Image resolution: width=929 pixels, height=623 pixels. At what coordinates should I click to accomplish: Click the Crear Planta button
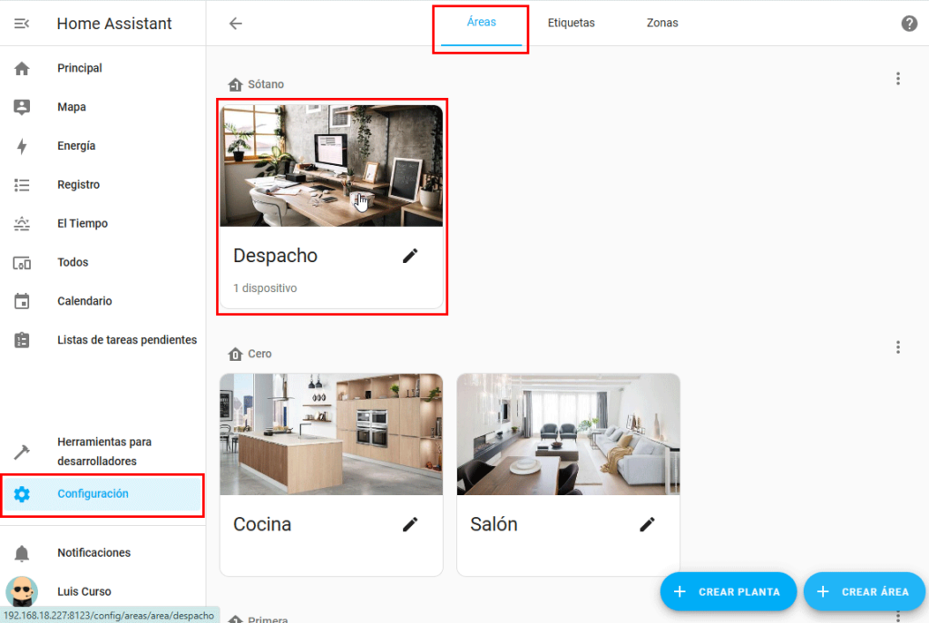(x=728, y=591)
